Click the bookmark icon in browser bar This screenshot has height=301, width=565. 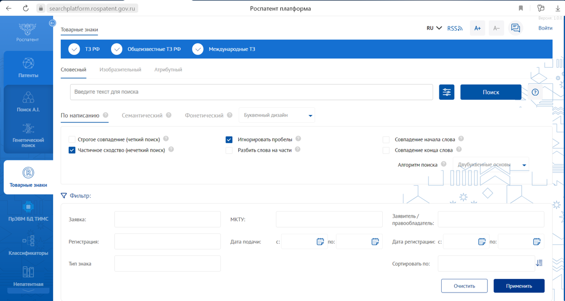click(521, 8)
